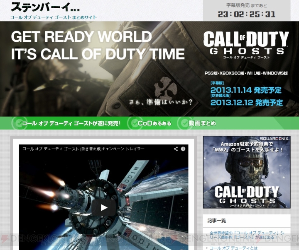
Task: Open the コール オブ デューティとは link
Action: point(233,248)
